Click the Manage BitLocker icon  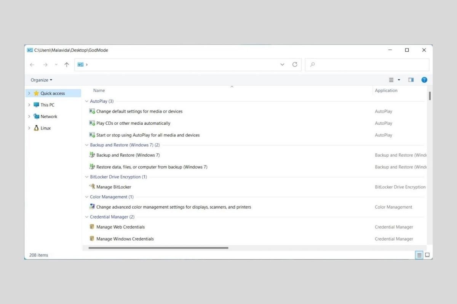click(92, 187)
